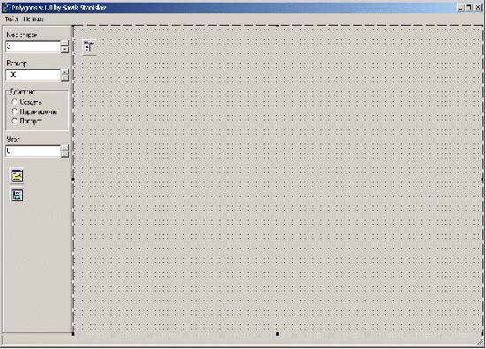The height and width of the screenshot is (349, 486).
Task: Increase the Размер spinner value
Action: point(65,72)
